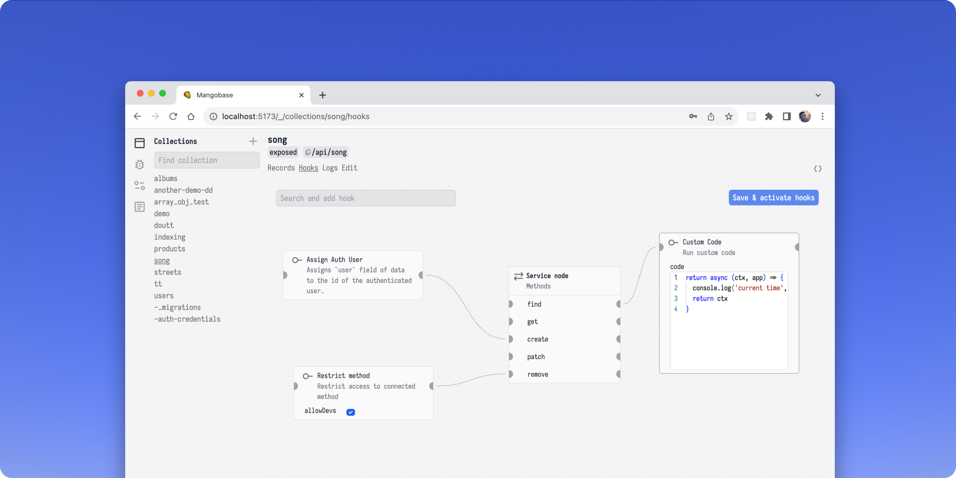This screenshot has height=478, width=956.
Task: Bookmark page with the star icon
Action: pyautogui.click(x=729, y=117)
